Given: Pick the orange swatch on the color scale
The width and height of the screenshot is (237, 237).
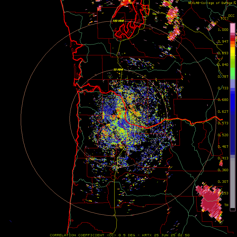Looking at the screenshot, I should 233,46.
